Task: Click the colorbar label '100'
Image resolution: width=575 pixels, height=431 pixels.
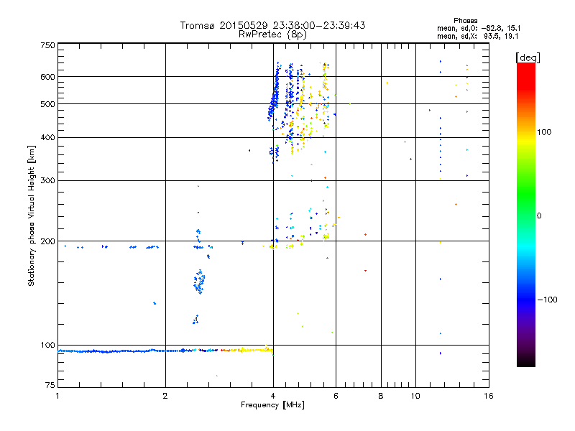Action: [544, 132]
